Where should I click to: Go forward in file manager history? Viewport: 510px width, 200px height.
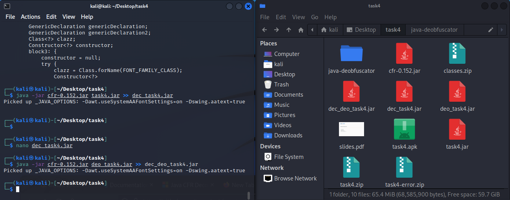click(x=277, y=30)
